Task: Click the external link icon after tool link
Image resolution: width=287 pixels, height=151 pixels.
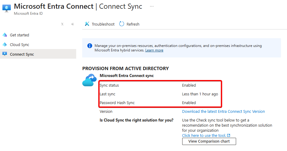Action: click(229, 135)
